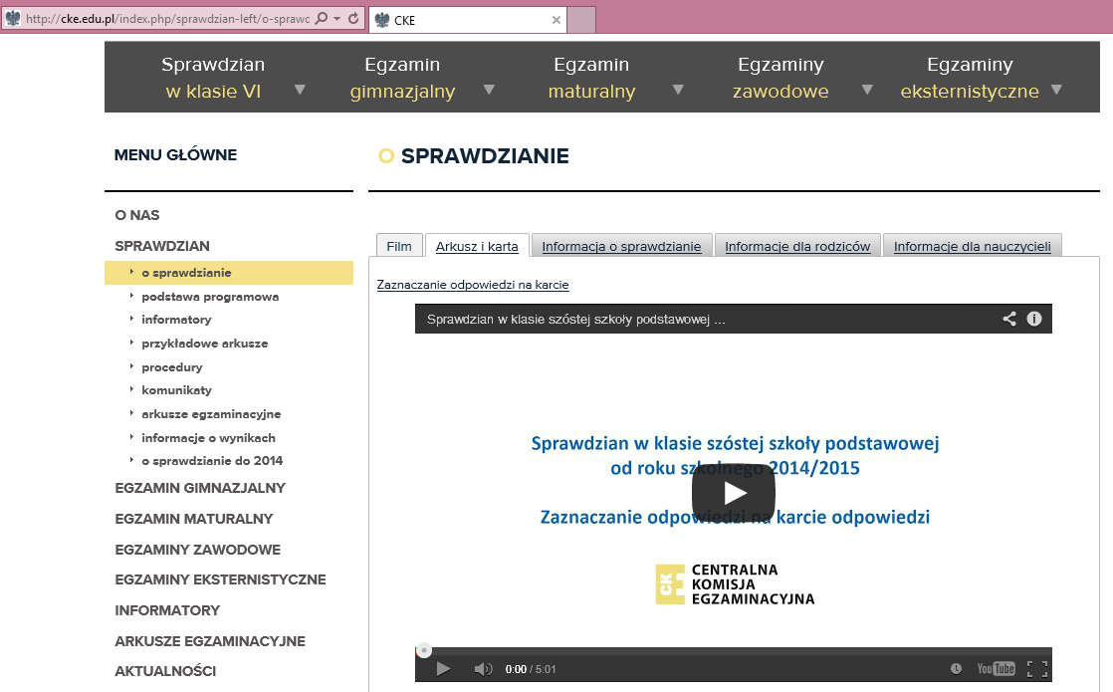Select komunikaty submenu item
Screen dimensions: 1113x692
(177, 389)
